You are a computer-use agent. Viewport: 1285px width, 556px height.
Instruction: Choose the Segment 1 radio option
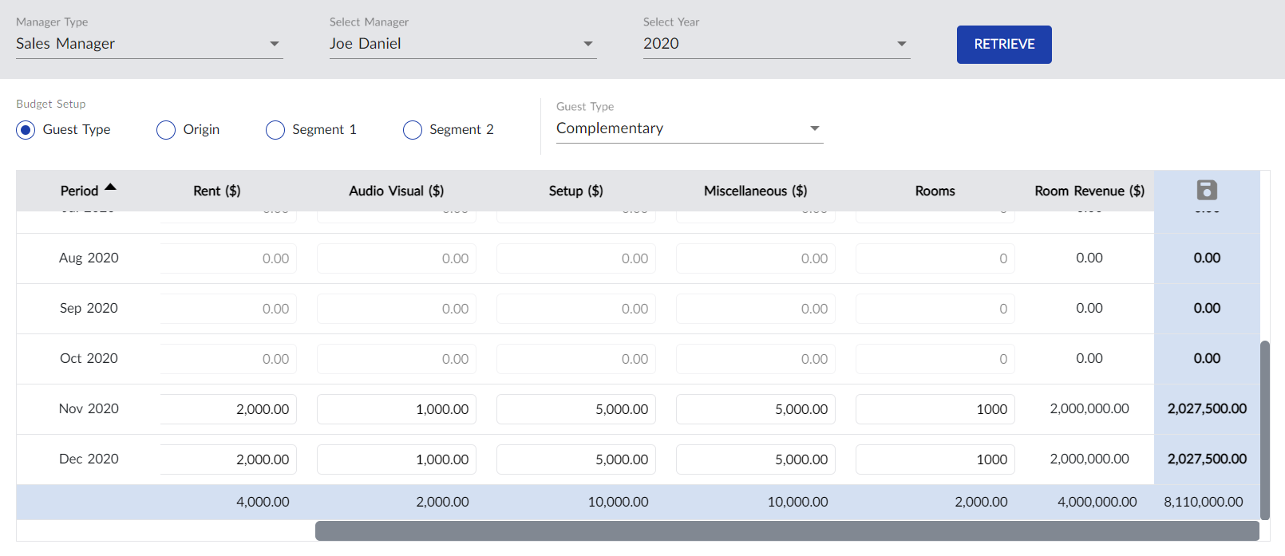[x=275, y=130]
